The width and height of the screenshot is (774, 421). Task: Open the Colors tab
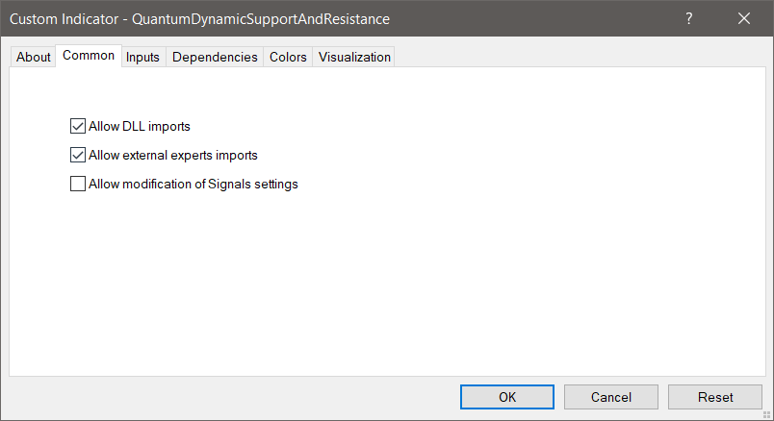point(288,57)
